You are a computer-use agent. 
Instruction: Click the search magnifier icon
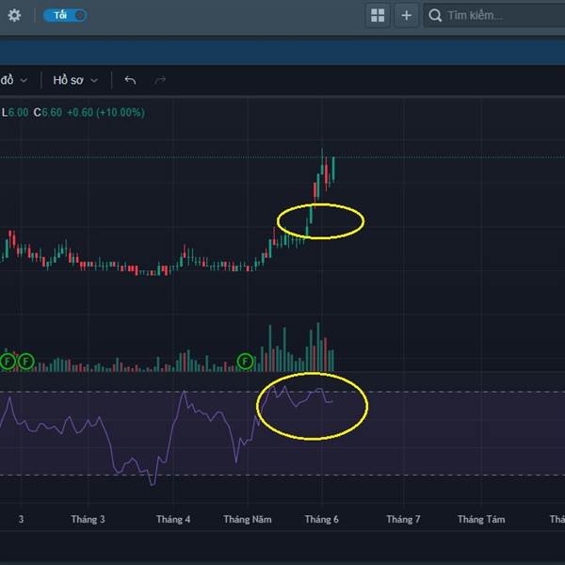pyautogui.click(x=435, y=15)
